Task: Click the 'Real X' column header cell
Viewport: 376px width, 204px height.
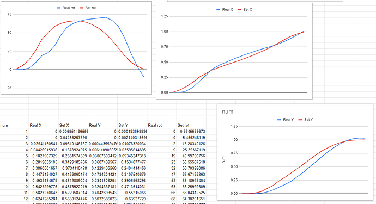Action: tap(44, 125)
